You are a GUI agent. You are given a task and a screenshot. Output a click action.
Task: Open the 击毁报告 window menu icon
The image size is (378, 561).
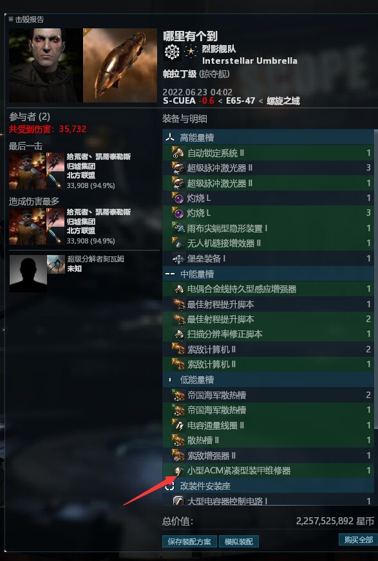coord(10,19)
